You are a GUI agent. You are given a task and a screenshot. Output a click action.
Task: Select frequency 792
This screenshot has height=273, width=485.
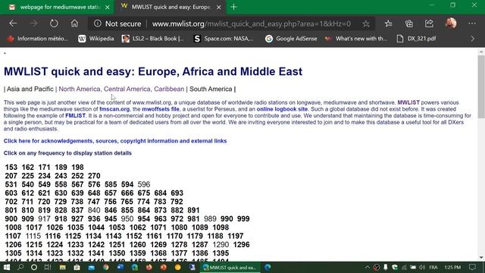[177, 202]
